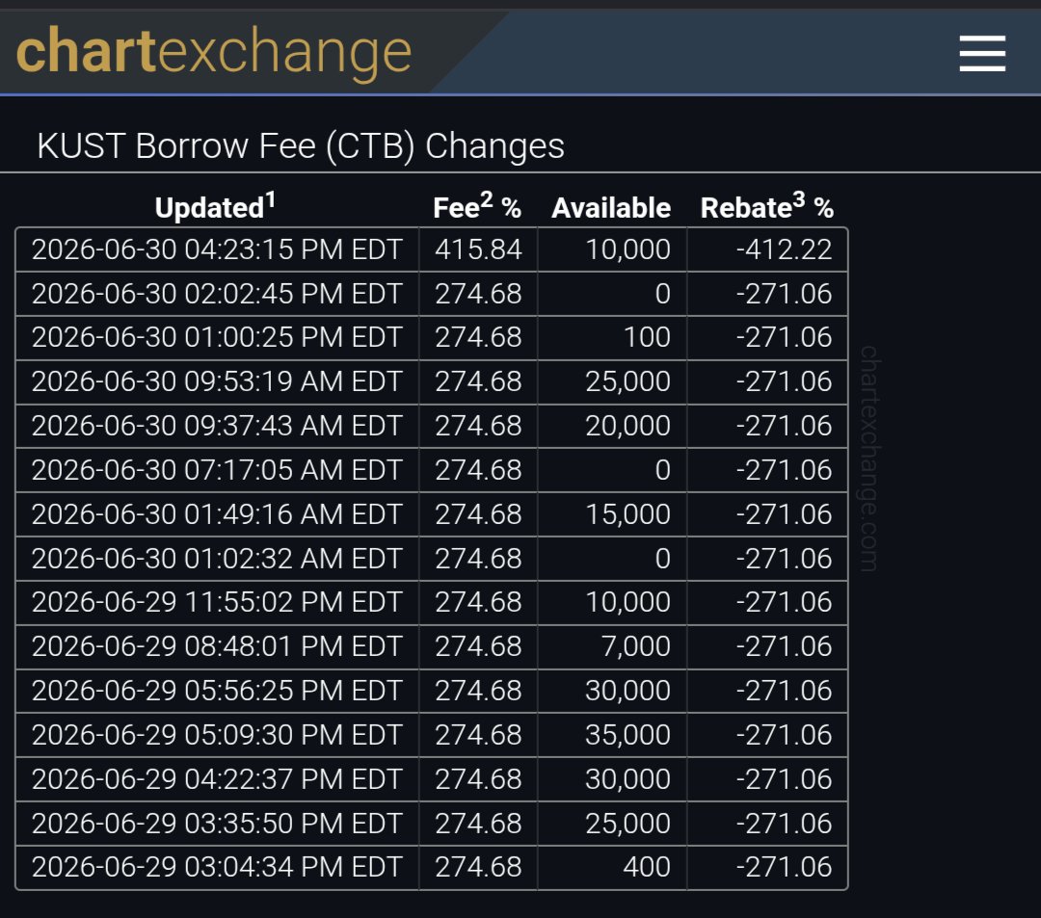Select the 2026-06-29 08:48:01 PM timestamp
The height and width of the screenshot is (918, 1041).
pyautogui.click(x=217, y=646)
